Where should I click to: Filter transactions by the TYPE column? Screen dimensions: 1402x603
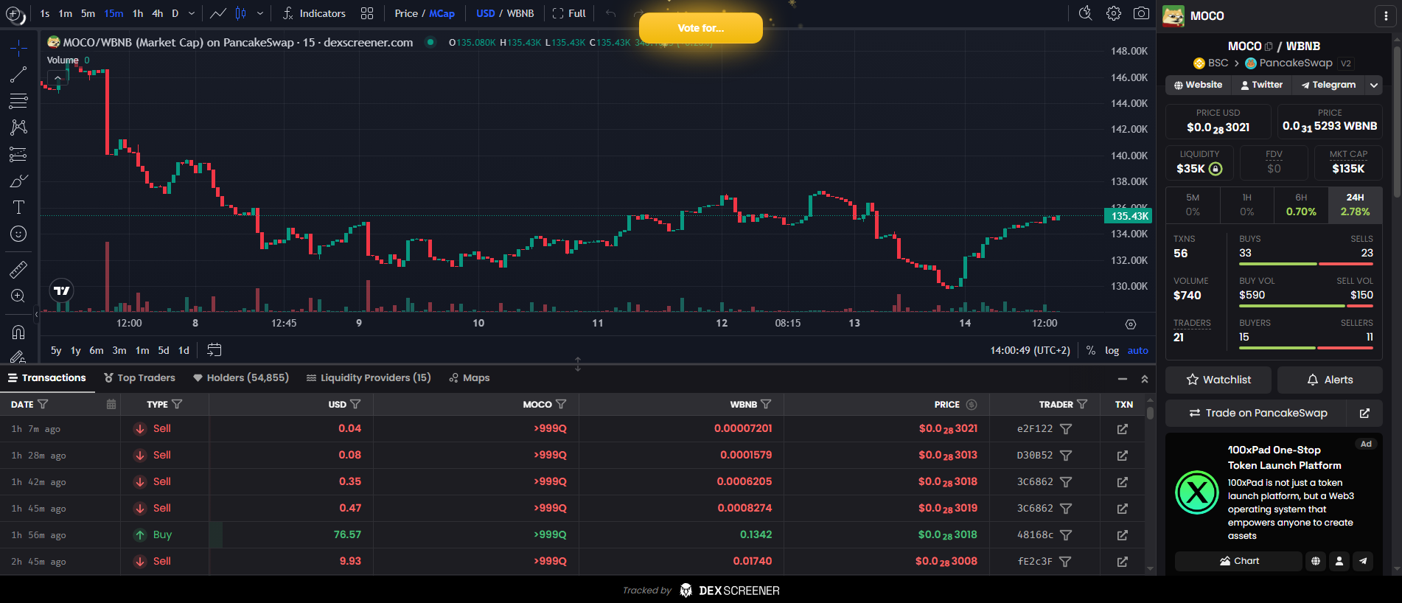177,404
